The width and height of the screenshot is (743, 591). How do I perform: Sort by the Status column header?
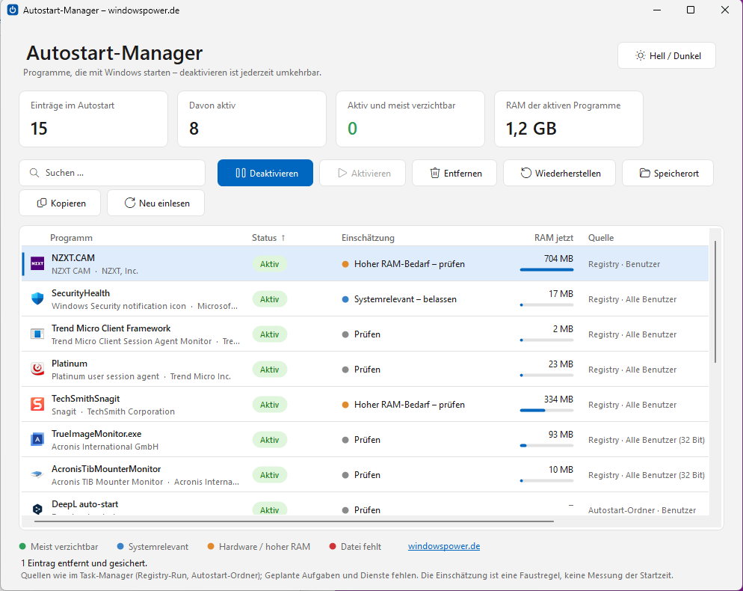tap(264, 238)
